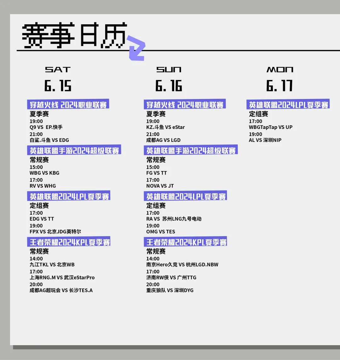Viewport: 340px width, 360px height.
Task: Open 穿越火线 2024职业联赛 header under Sunday
Action: tap(185, 104)
